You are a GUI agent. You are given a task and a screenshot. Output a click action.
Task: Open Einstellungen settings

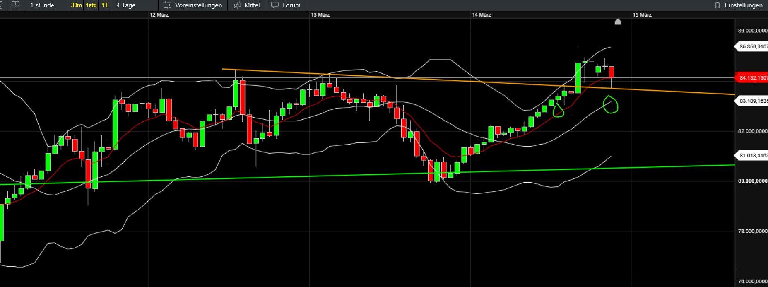[738, 5]
